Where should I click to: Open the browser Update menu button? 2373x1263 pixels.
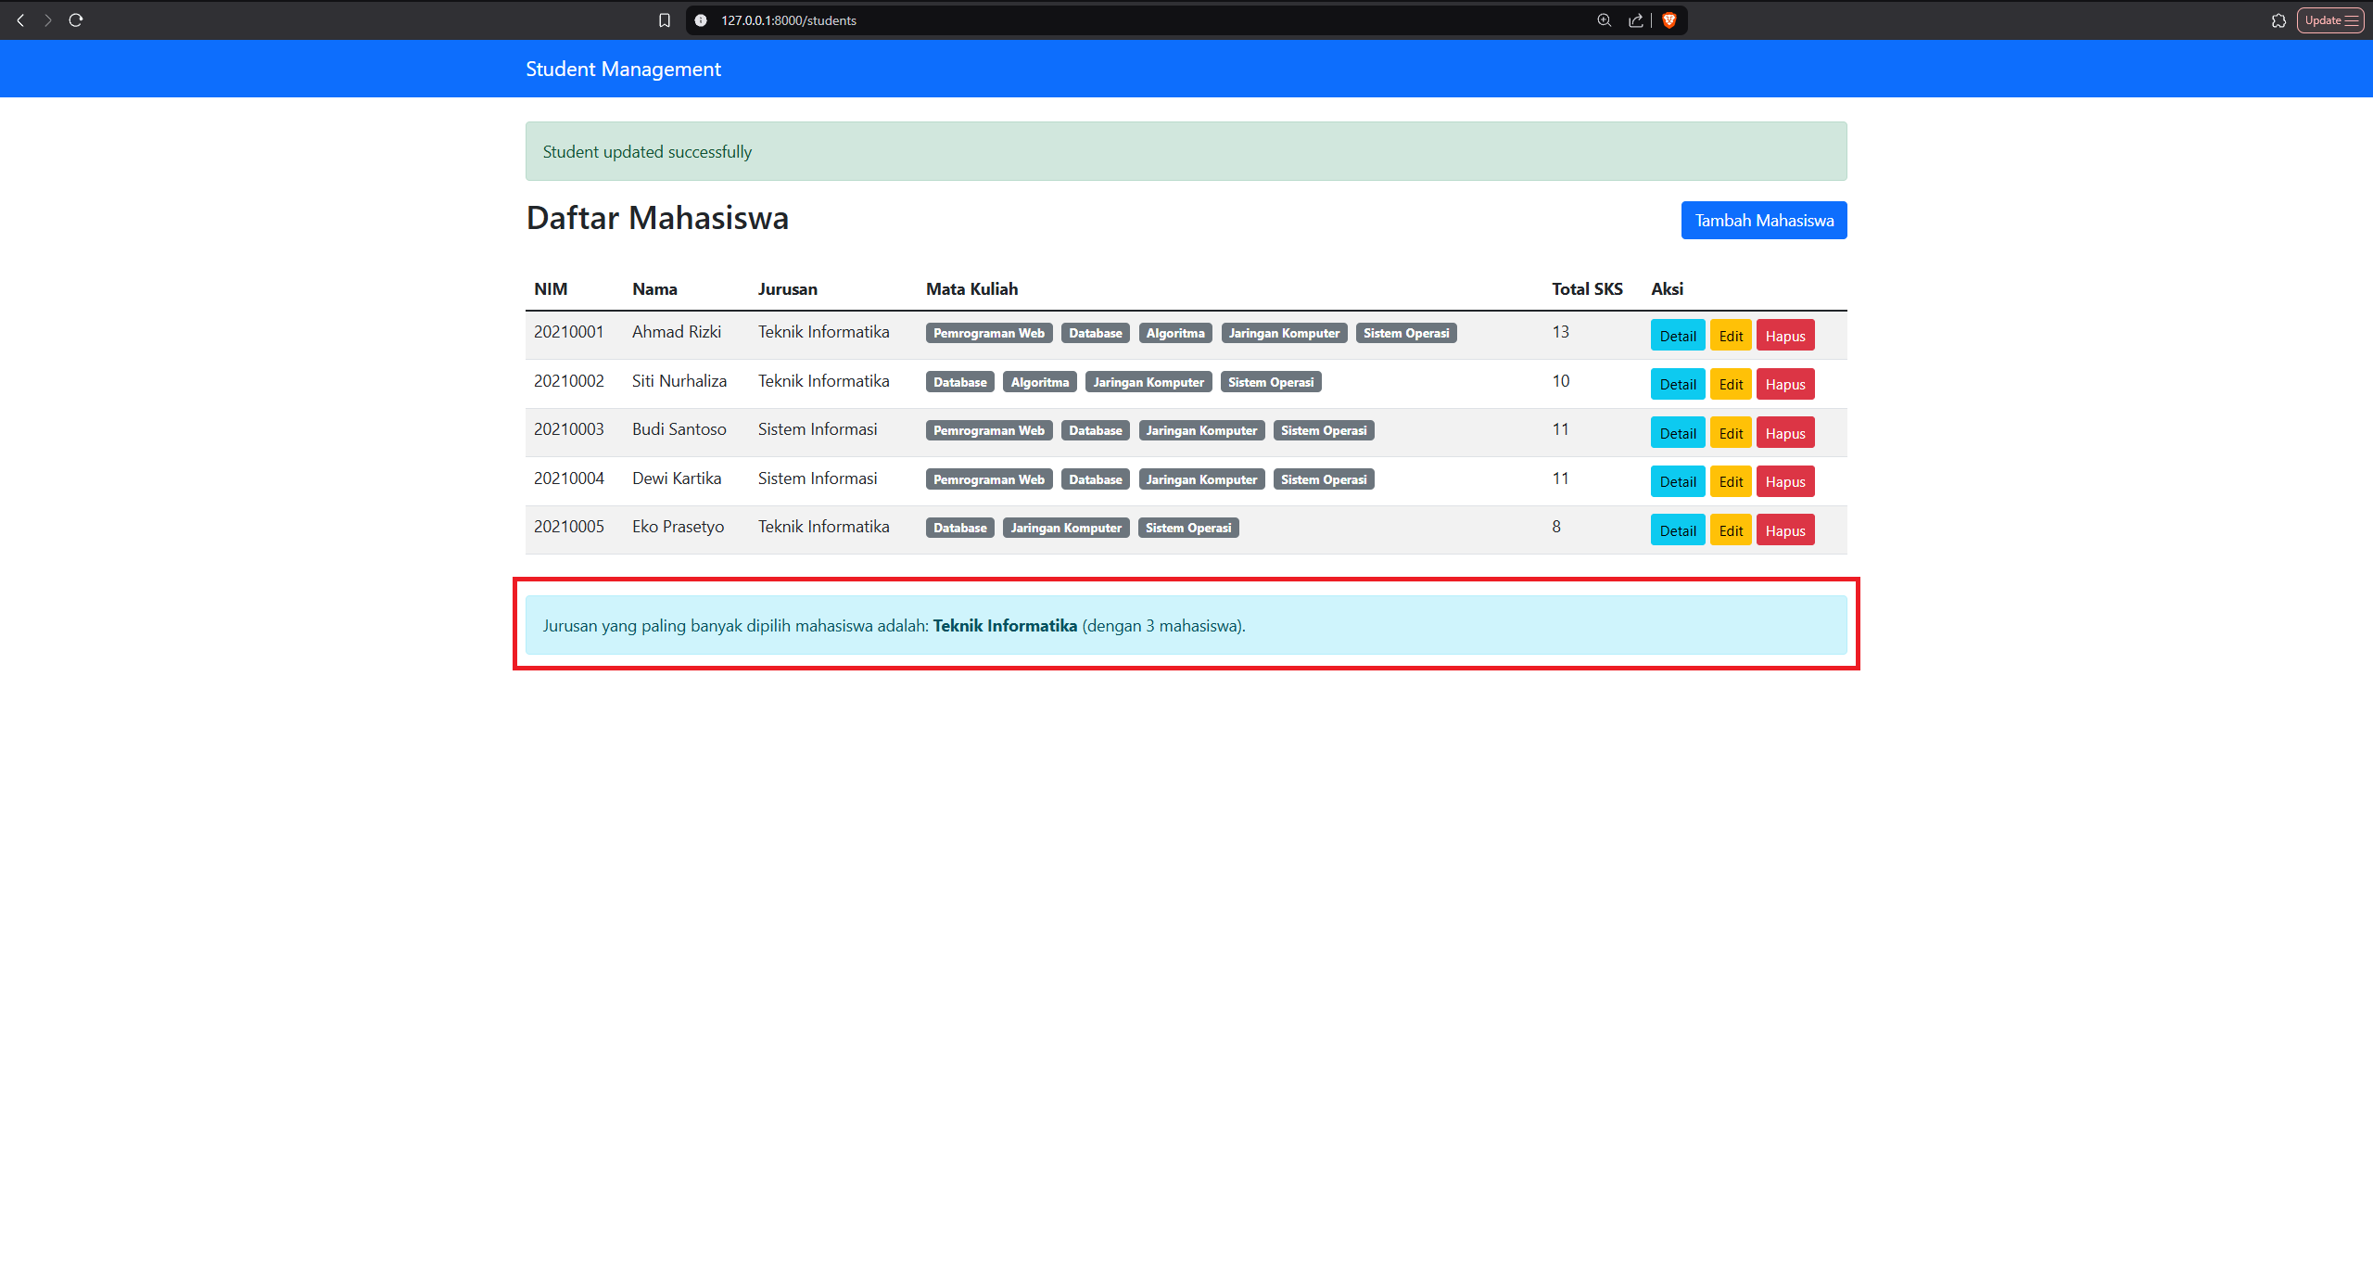coord(2330,20)
